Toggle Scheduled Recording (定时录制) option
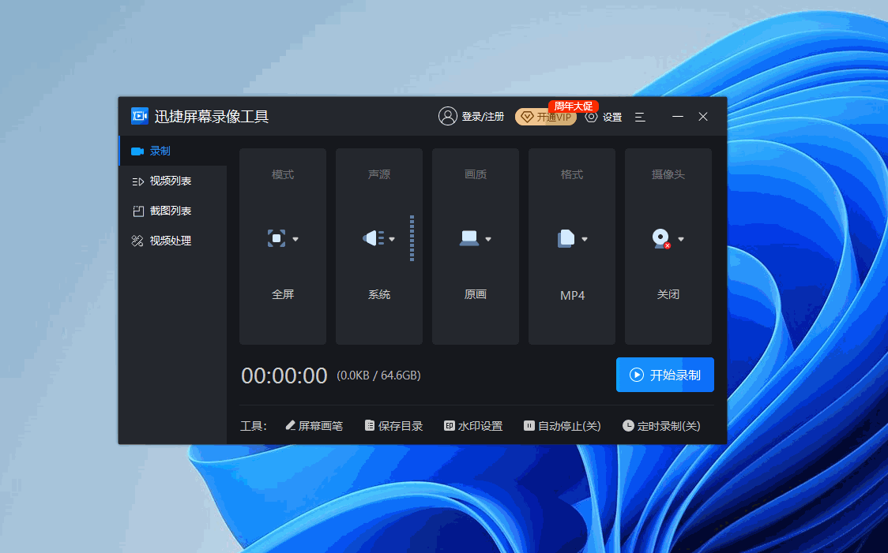Image resolution: width=888 pixels, height=553 pixels. (661, 426)
